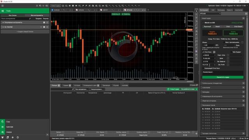Select the Market order type tab
This screenshot has width=249, height=140.
click(x=207, y=26)
